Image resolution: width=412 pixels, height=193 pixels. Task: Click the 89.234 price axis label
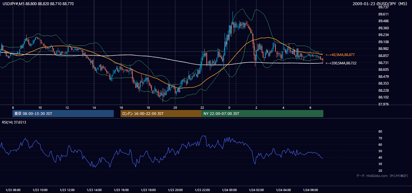383,35
